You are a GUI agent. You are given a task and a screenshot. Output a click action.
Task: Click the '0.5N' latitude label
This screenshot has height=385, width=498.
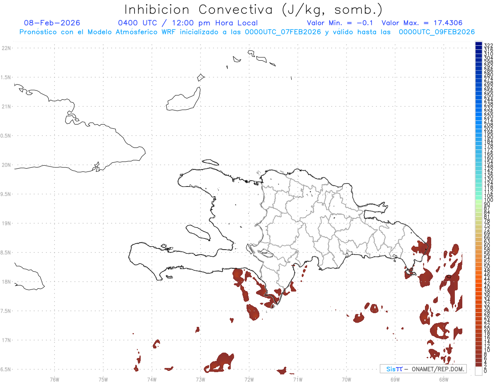point(6,136)
